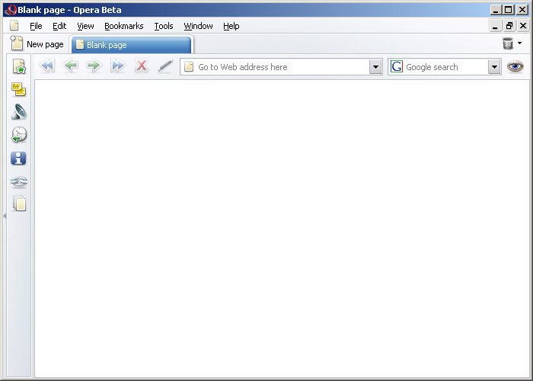Open the Windows panel icon
533x381 pixels.
point(19,203)
